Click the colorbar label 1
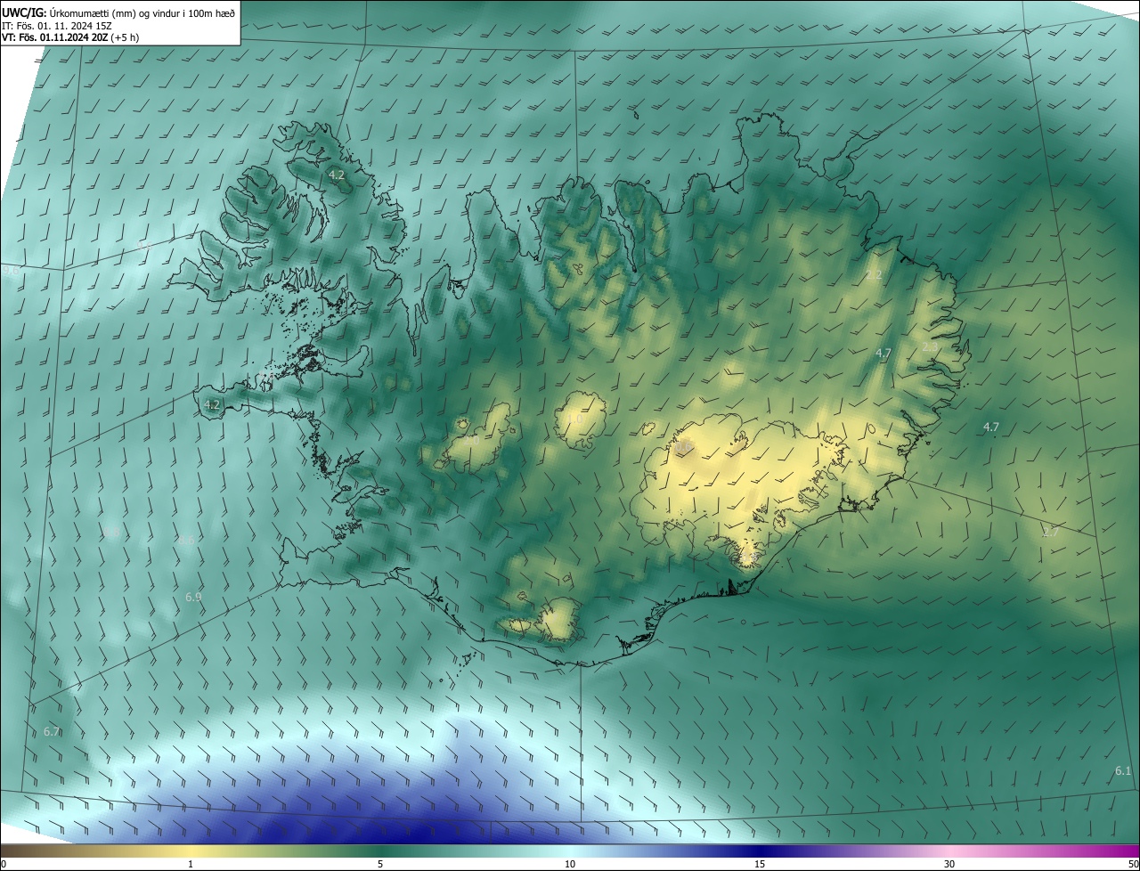The width and height of the screenshot is (1140, 871). (x=191, y=865)
